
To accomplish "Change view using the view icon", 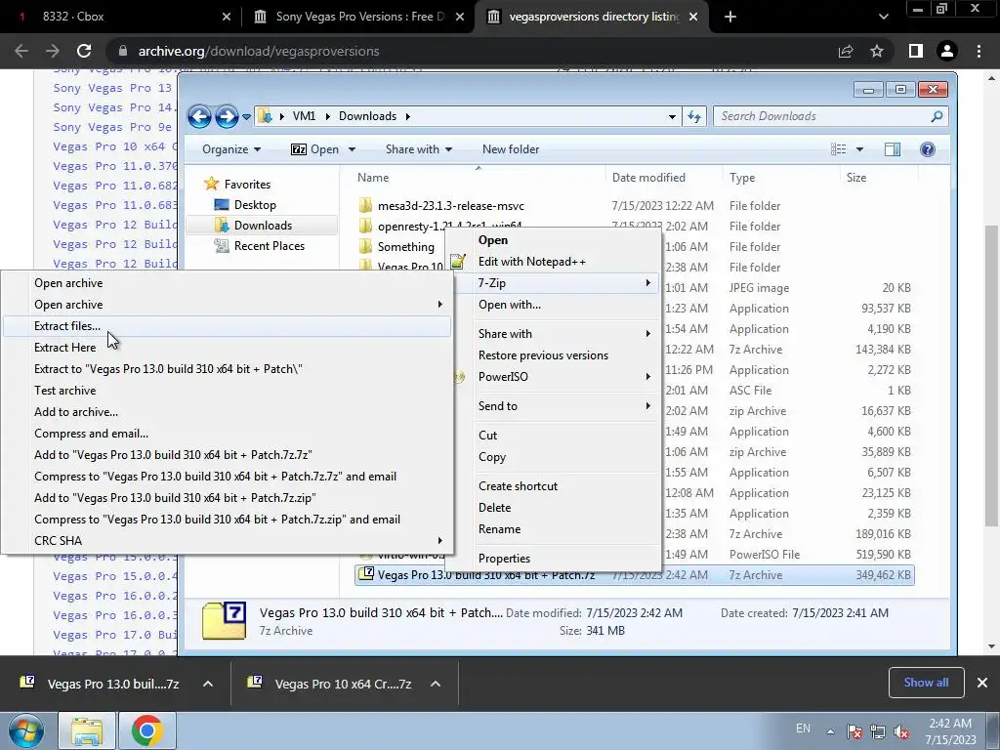I will (838, 149).
